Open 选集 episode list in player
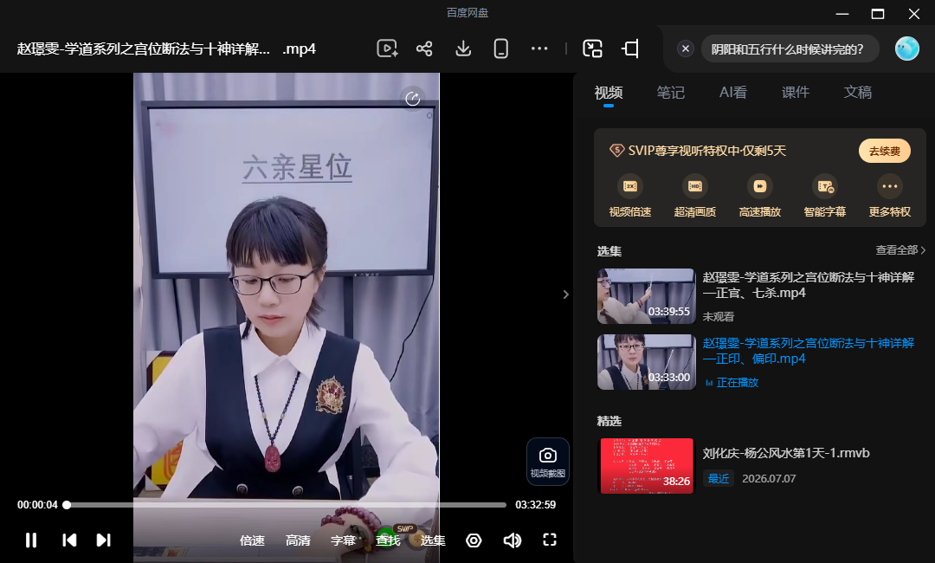Screen dimensions: 935x563 click(x=433, y=540)
